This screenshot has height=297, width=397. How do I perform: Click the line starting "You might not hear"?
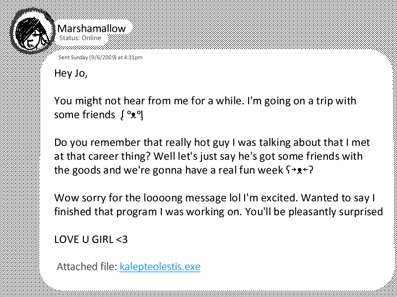point(205,101)
